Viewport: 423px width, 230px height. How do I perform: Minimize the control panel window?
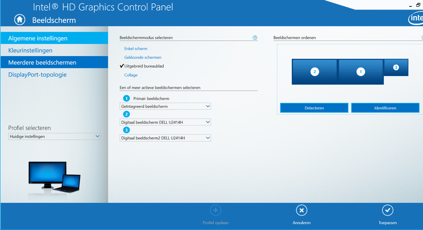click(410, 5)
